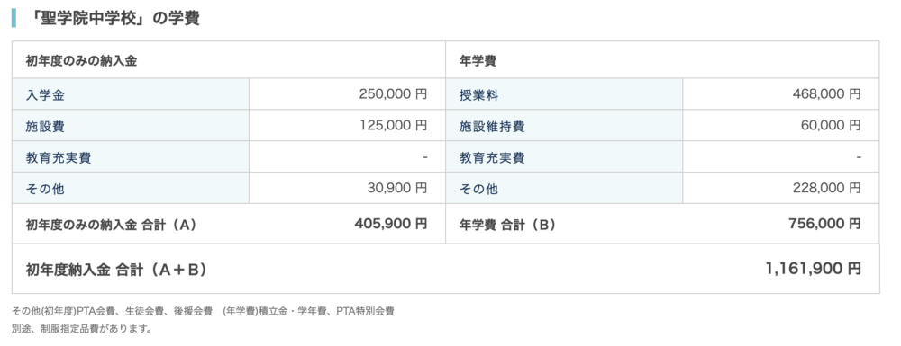Click the 228,000 円 annual other amount
Image resolution: width=901 pixels, height=346 pixels.
click(826, 188)
